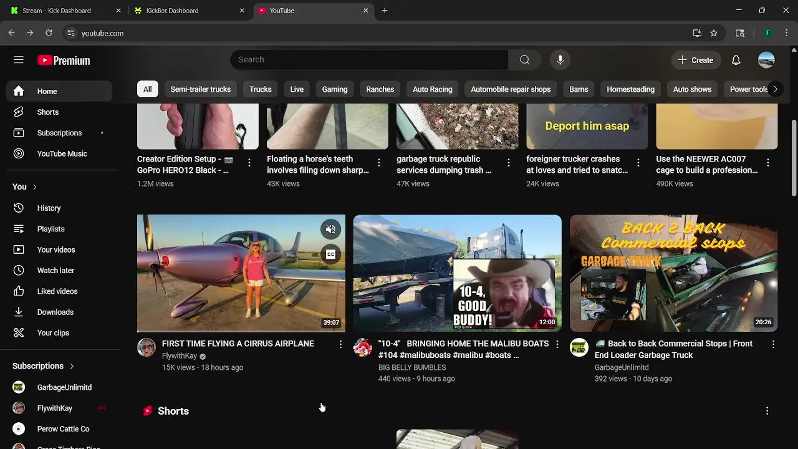Open more options for Garbage Truck video
The image size is (798, 449).
[773, 344]
